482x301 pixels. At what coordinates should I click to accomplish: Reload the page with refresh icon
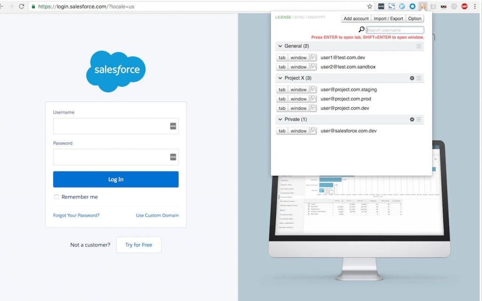(x=22, y=7)
